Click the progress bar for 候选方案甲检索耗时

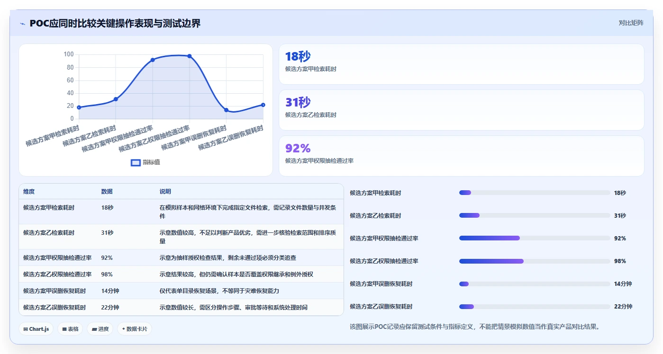[x=535, y=193]
